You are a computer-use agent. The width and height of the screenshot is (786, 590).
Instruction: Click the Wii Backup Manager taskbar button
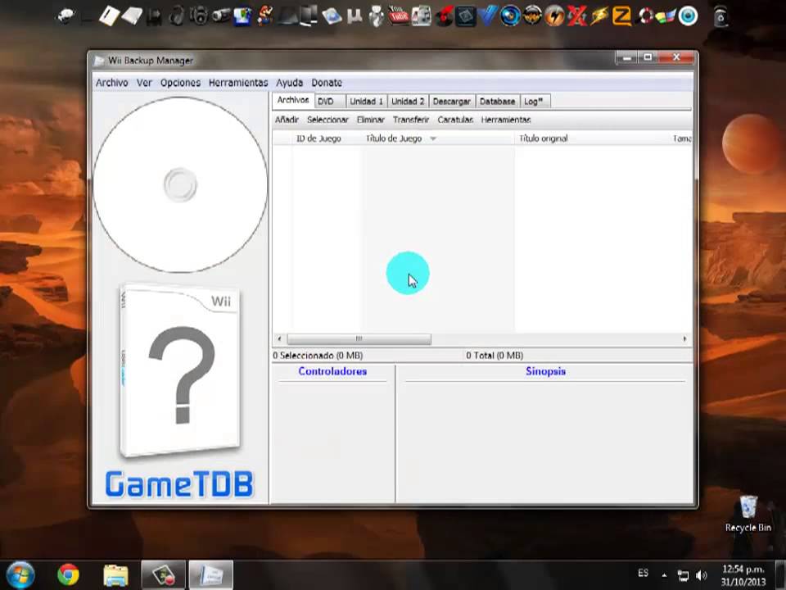tap(210, 575)
